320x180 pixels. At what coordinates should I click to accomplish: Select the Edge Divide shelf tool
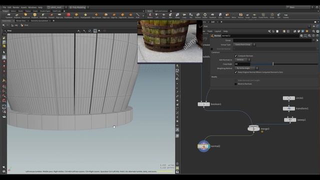(122, 15)
